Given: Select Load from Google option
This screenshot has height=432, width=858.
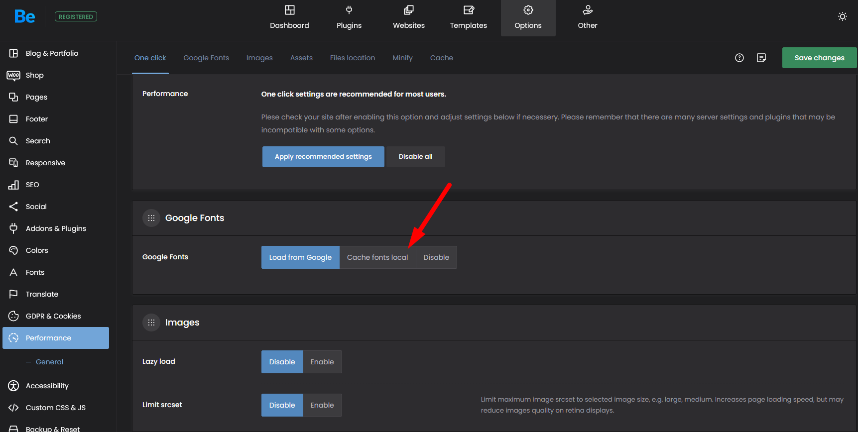Looking at the screenshot, I should (300, 257).
